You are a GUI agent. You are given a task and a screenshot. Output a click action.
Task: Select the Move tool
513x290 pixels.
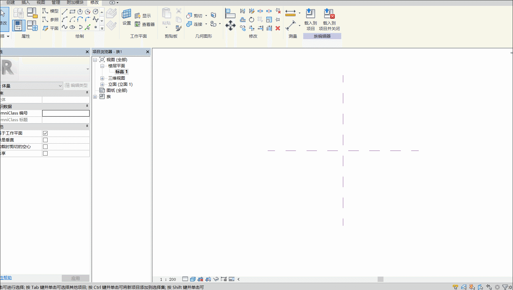tap(230, 25)
